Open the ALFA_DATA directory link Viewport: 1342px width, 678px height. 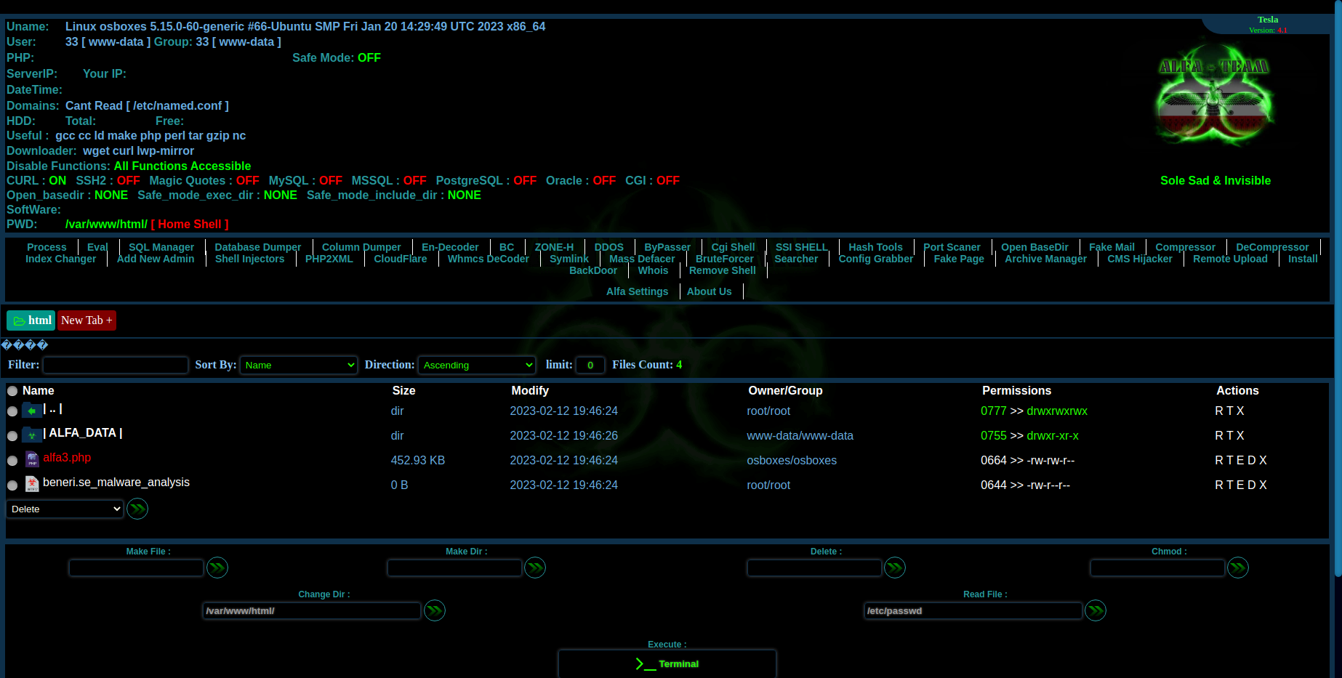[x=83, y=433]
